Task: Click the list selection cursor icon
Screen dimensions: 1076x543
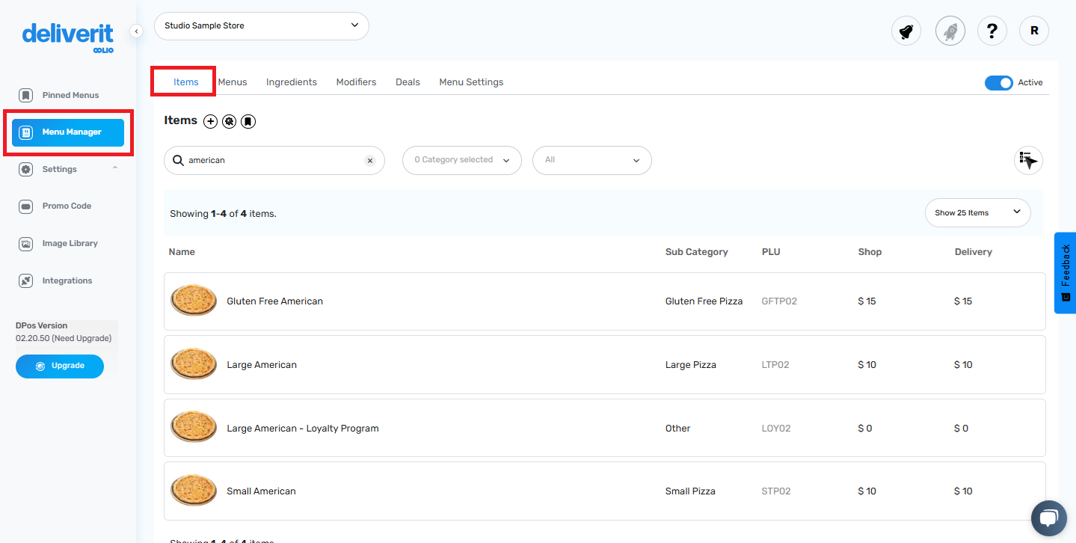Action: click(1028, 160)
